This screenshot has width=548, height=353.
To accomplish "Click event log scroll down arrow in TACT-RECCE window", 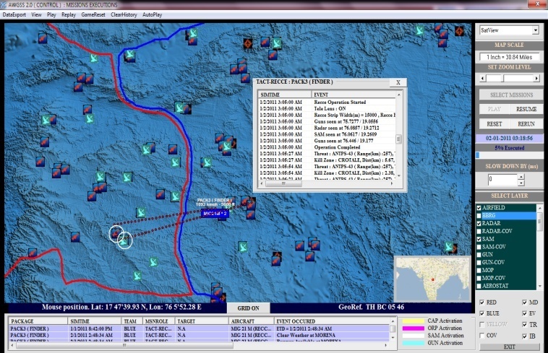I will coord(399,176).
